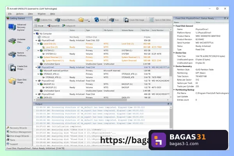Open the Window menu
The width and height of the screenshot is (234, 156).
point(41,14)
